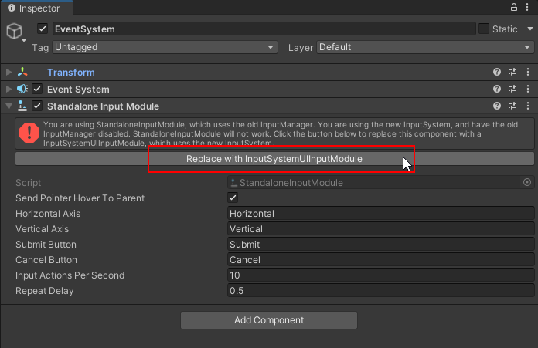Click the Add Component button
The height and width of the screenshot is (348, 538).
click(x=269, y=320)
